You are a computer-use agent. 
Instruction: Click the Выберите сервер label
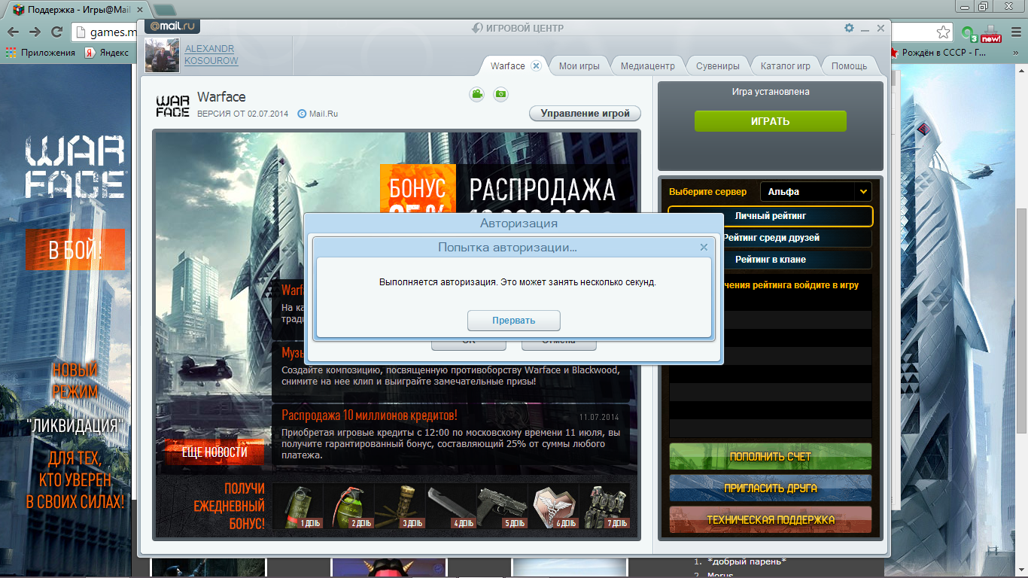(708, 192)
